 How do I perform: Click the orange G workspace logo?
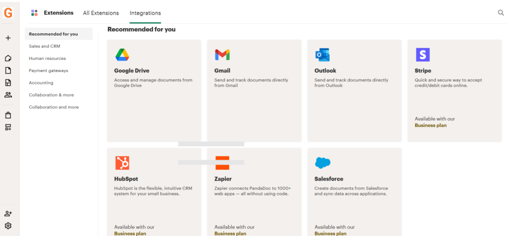pyautogui.click(x=8, y=13)
